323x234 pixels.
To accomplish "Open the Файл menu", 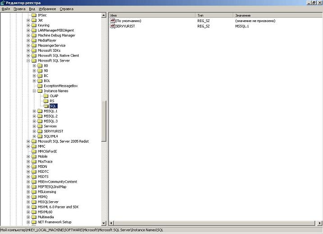I will pyautogui.click(x=6, y=9).
